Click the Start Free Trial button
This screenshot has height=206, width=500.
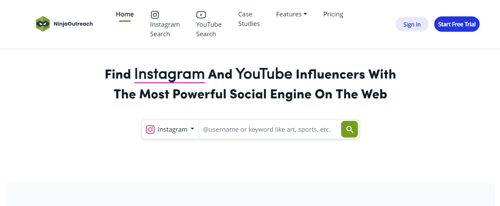[x=457, y=24]
